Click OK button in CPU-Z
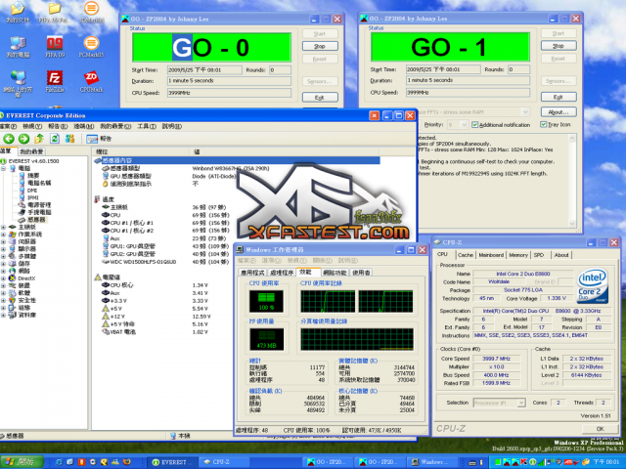Screen dimensions: 626x469 (600, 429)
